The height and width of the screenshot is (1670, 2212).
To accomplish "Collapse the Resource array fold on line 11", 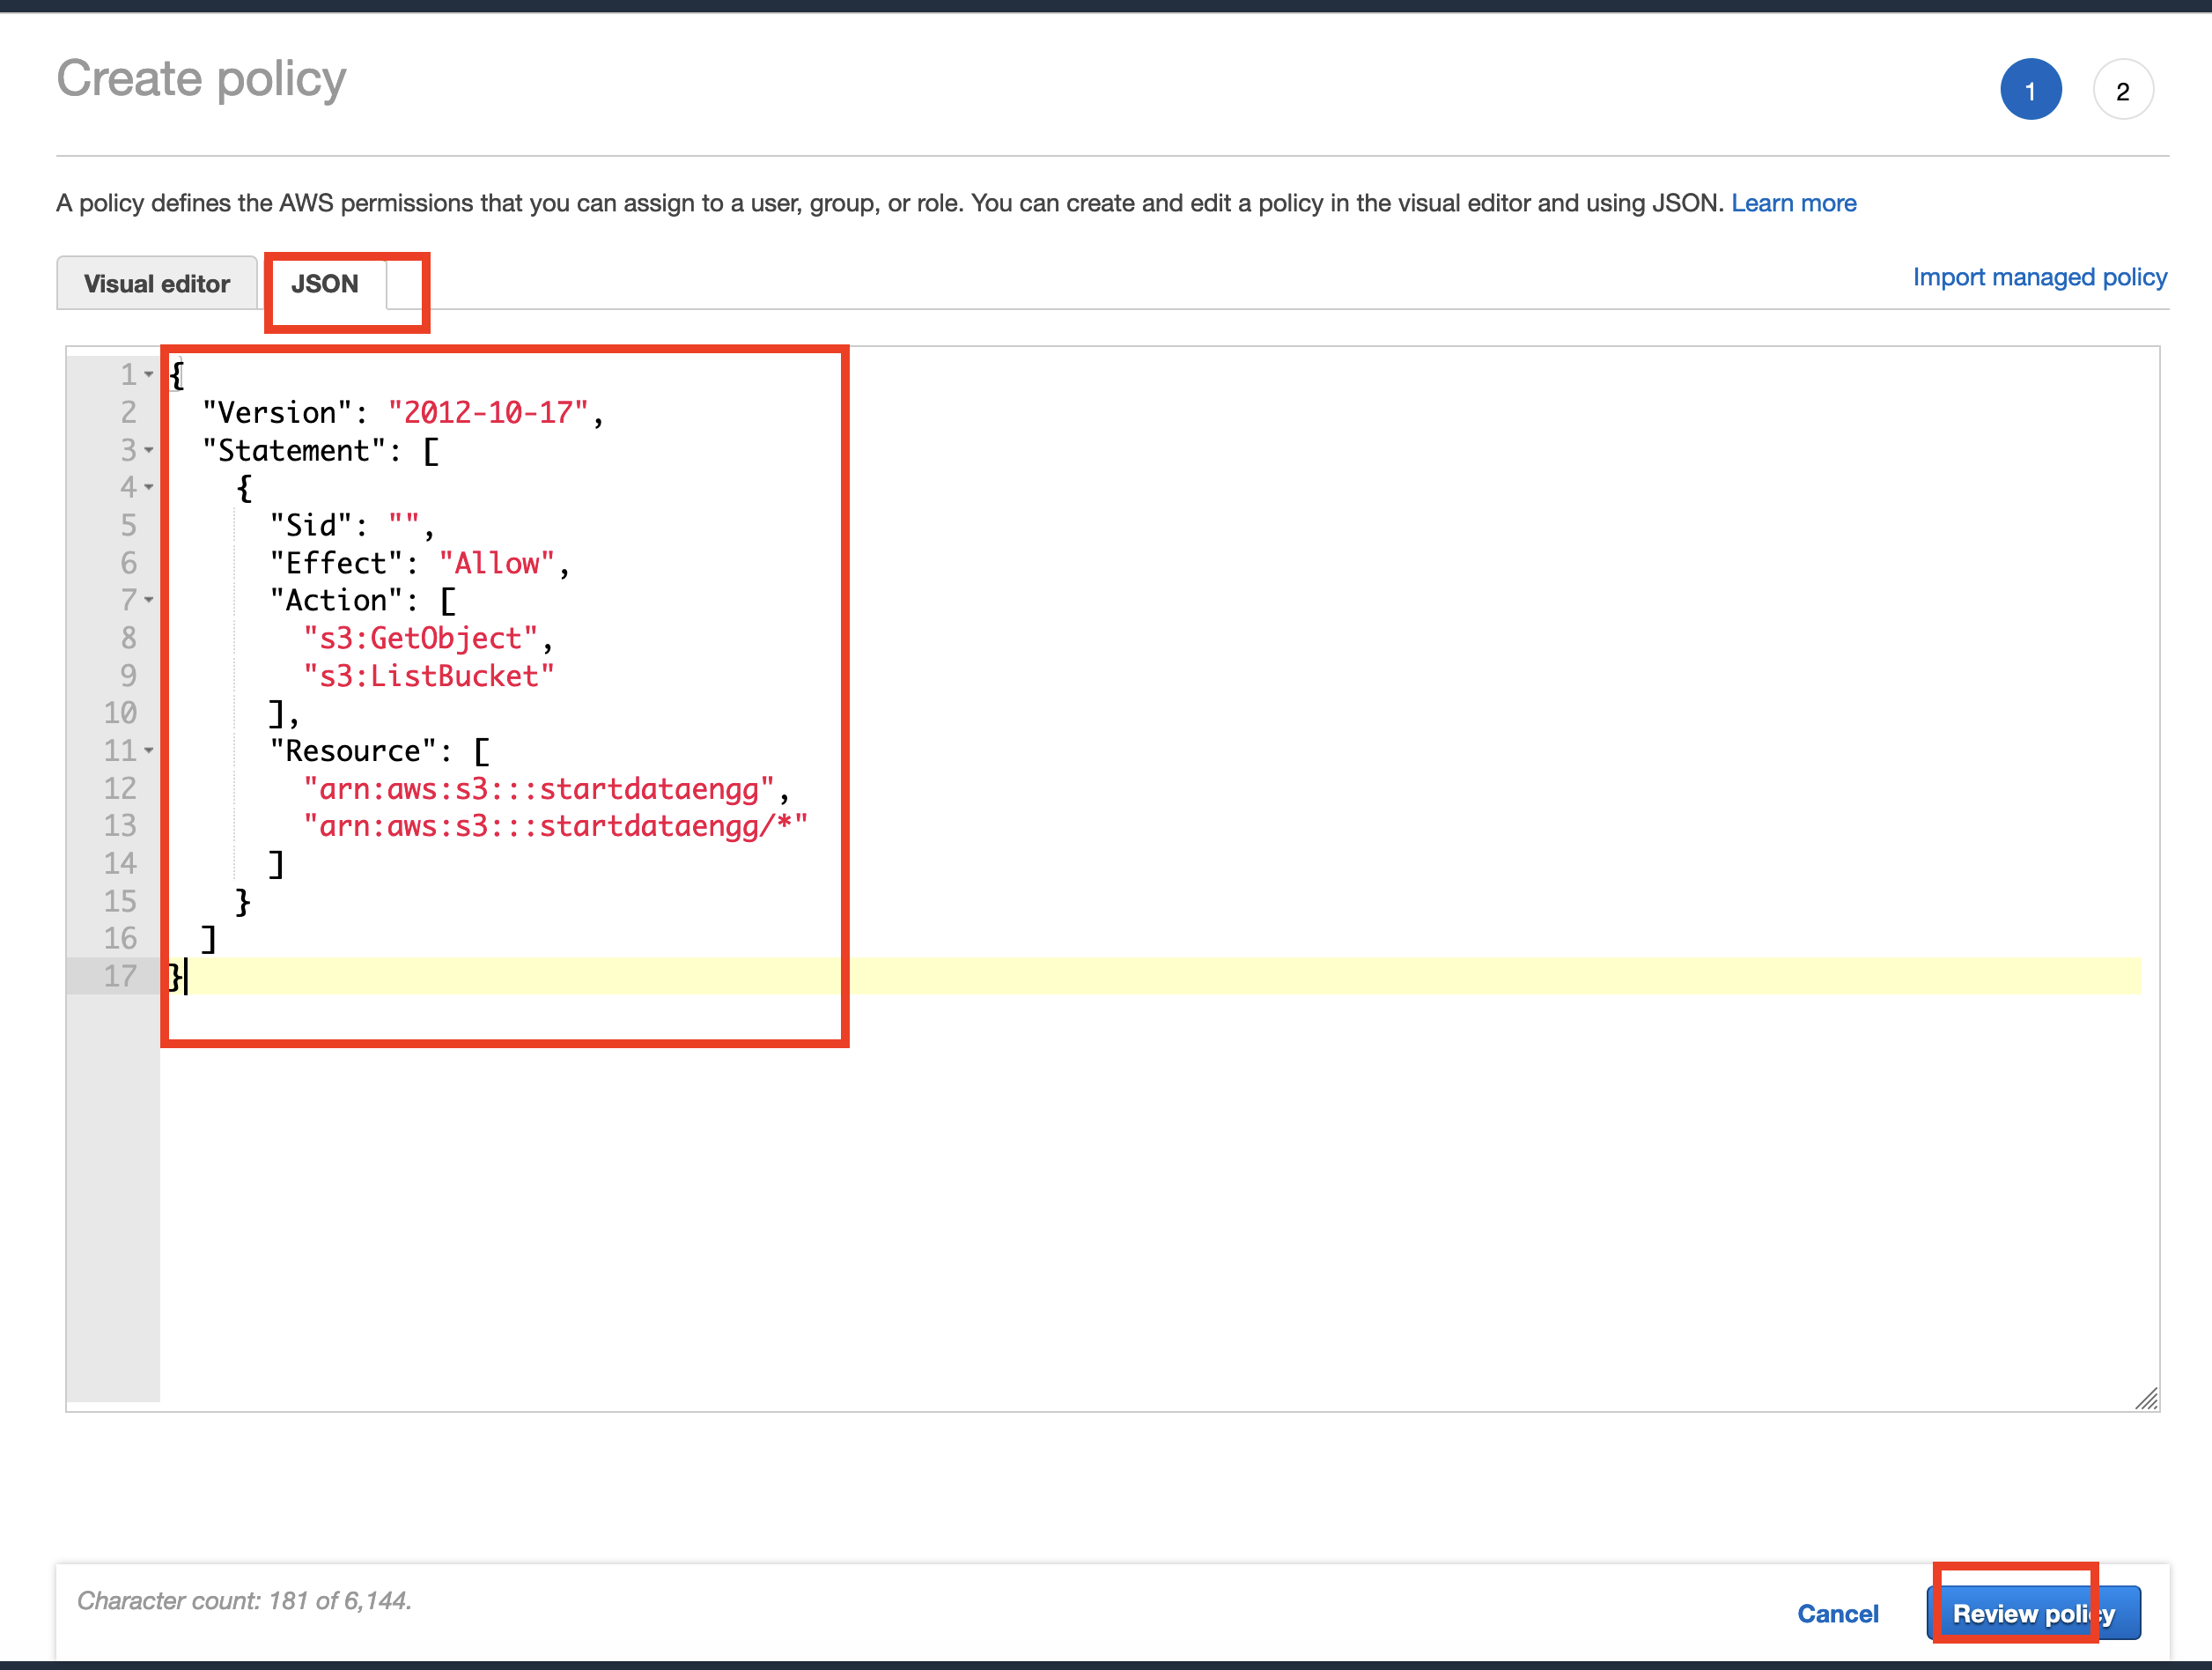I will click(149, 750).
